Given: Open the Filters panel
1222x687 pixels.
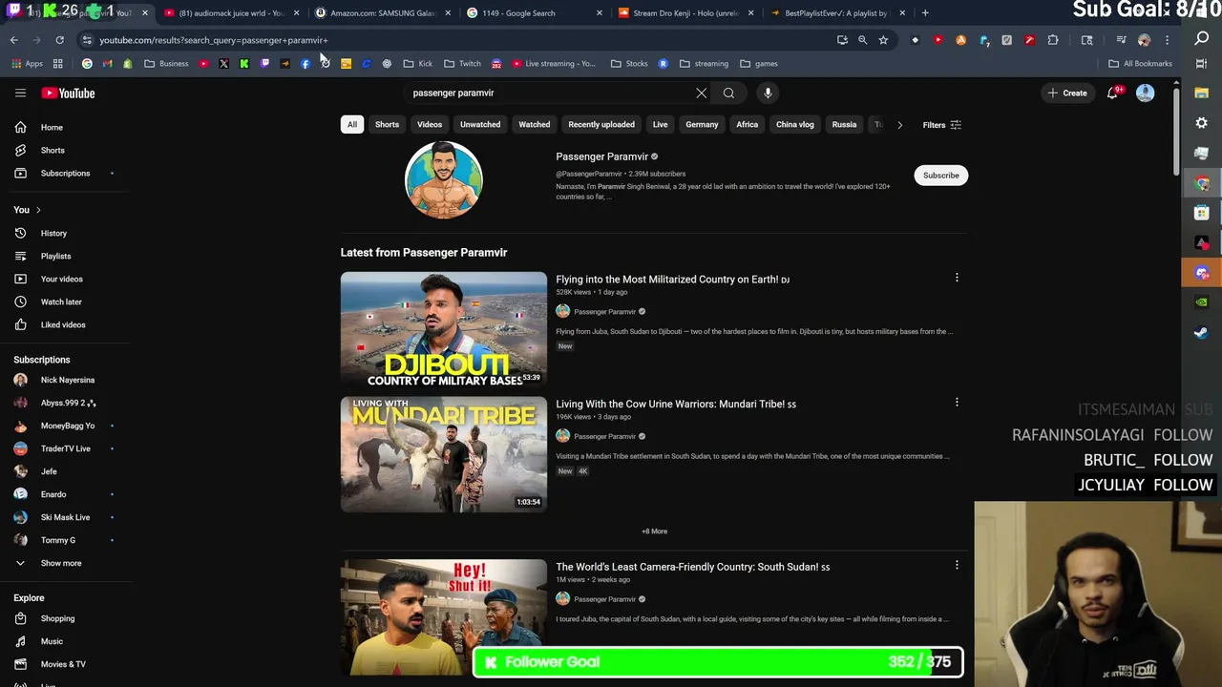Looking at the screenshot, I should coord(942,125).
